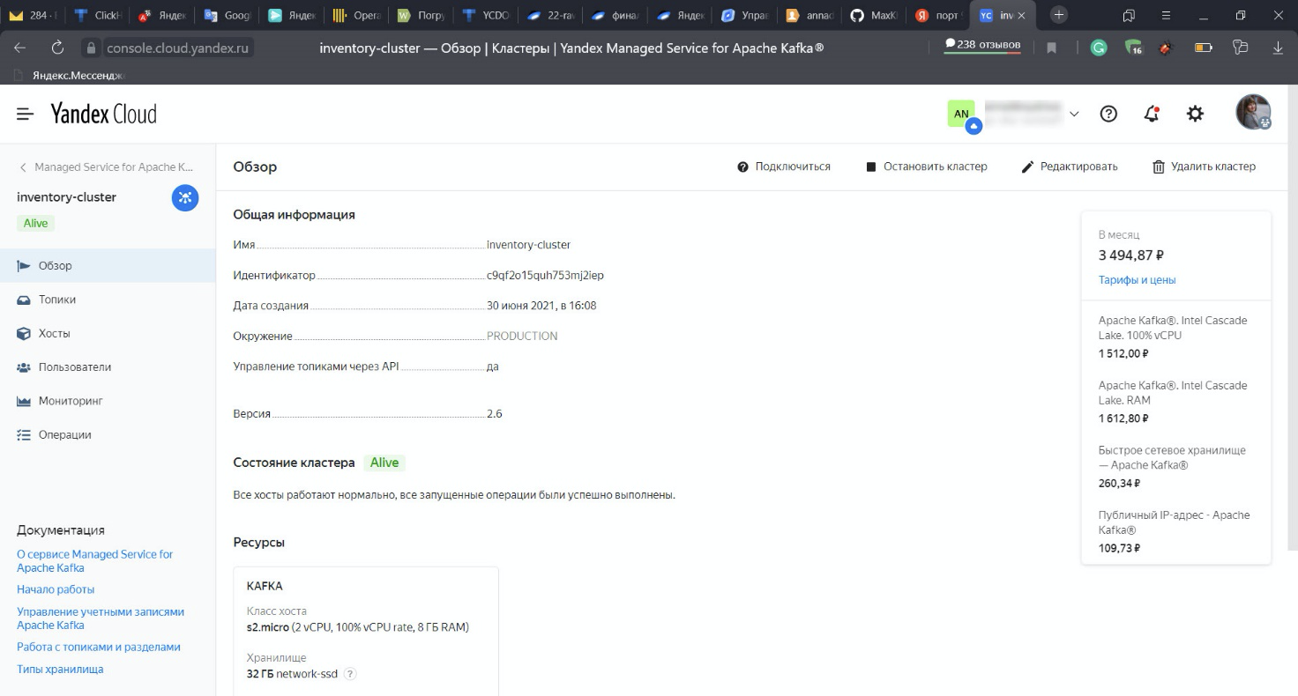Open the Тарифы и цены link
This screenshot has width=1298, height=696.
pyautogui.click(x=1137, y=280)
